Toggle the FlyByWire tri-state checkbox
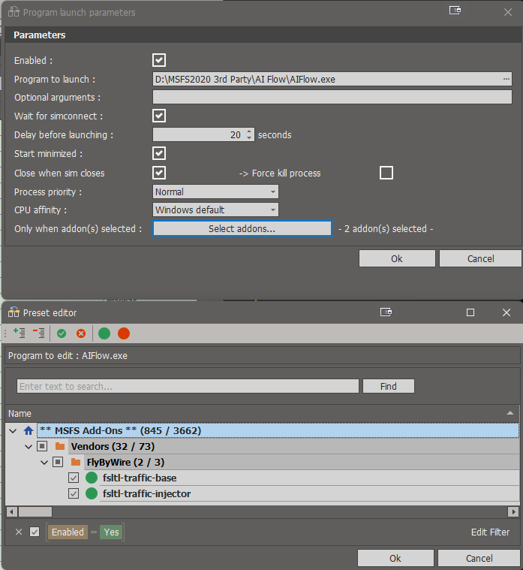The height and width of the screenshot is (570, 523). pyautogui.click(x=58, y=462)
